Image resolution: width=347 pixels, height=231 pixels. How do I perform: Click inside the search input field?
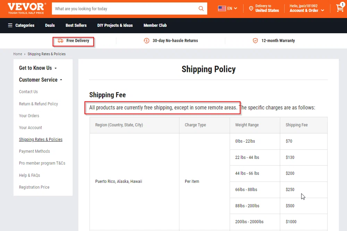(x=121, y=8)
